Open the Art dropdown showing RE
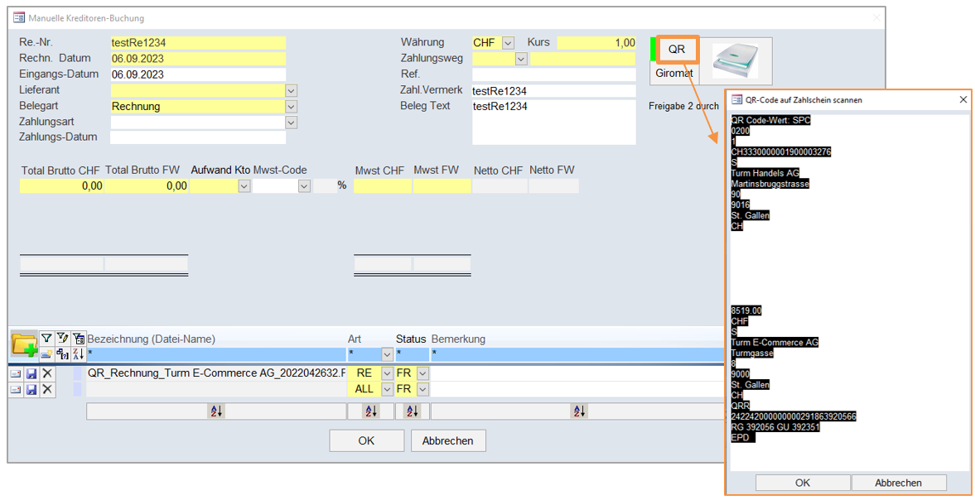The height and width of the screenshot is (500, 975). tap(387, 373)
